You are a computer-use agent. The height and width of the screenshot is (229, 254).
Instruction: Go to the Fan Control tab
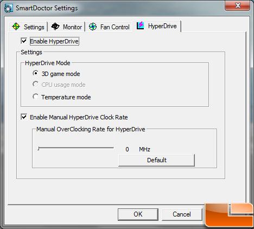click(x=109, y=27)
